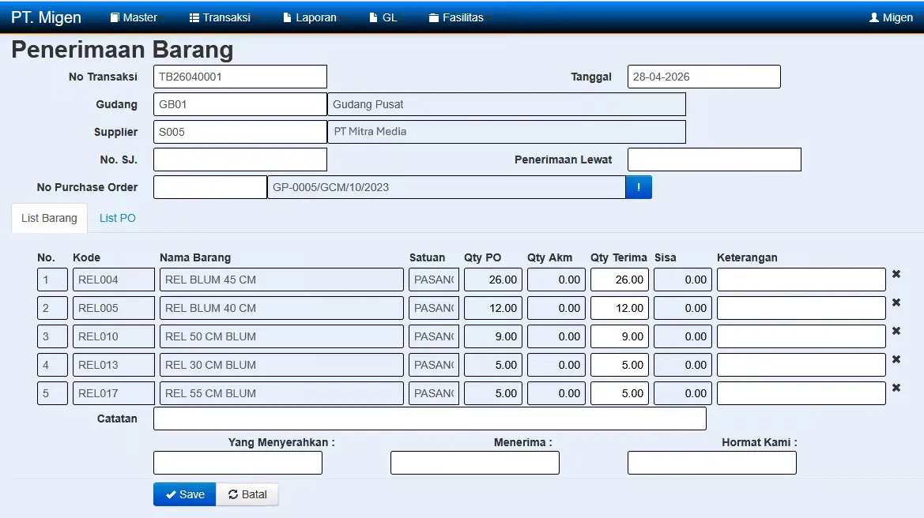Click the Supplier code field S005
The width and height of the screenshot is (924, 518).
click(x=240, y=132)
